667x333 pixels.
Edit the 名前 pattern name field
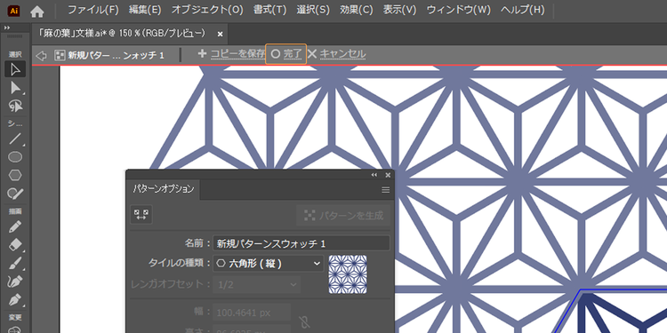point(301,243)
